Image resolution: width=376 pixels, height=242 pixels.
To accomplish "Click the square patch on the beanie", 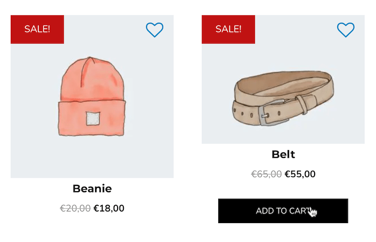I will [x=92, y=118].
